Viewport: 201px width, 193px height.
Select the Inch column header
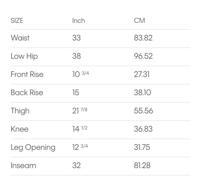[79, 21]
